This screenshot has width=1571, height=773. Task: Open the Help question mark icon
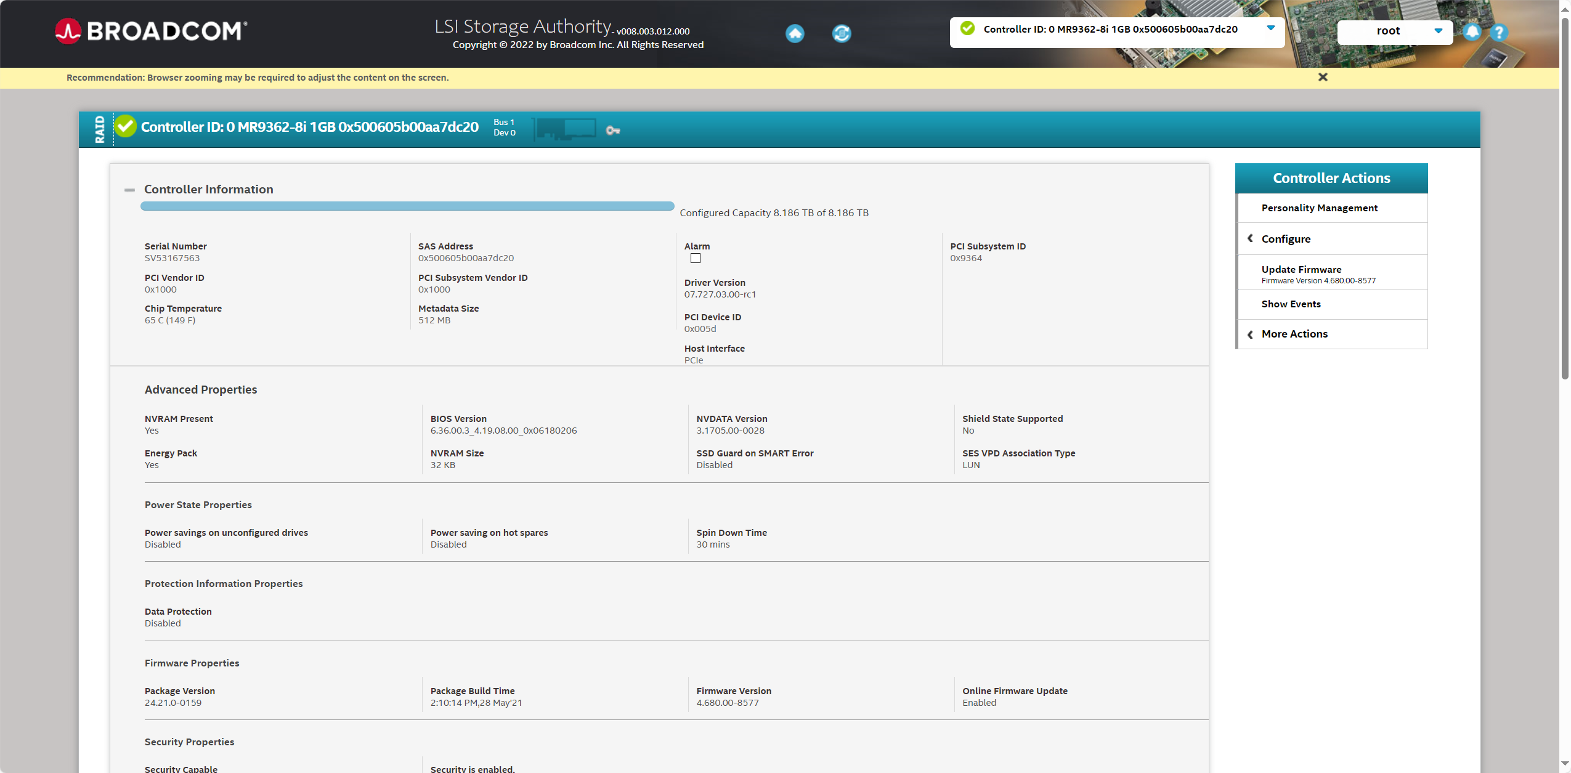1499,31
